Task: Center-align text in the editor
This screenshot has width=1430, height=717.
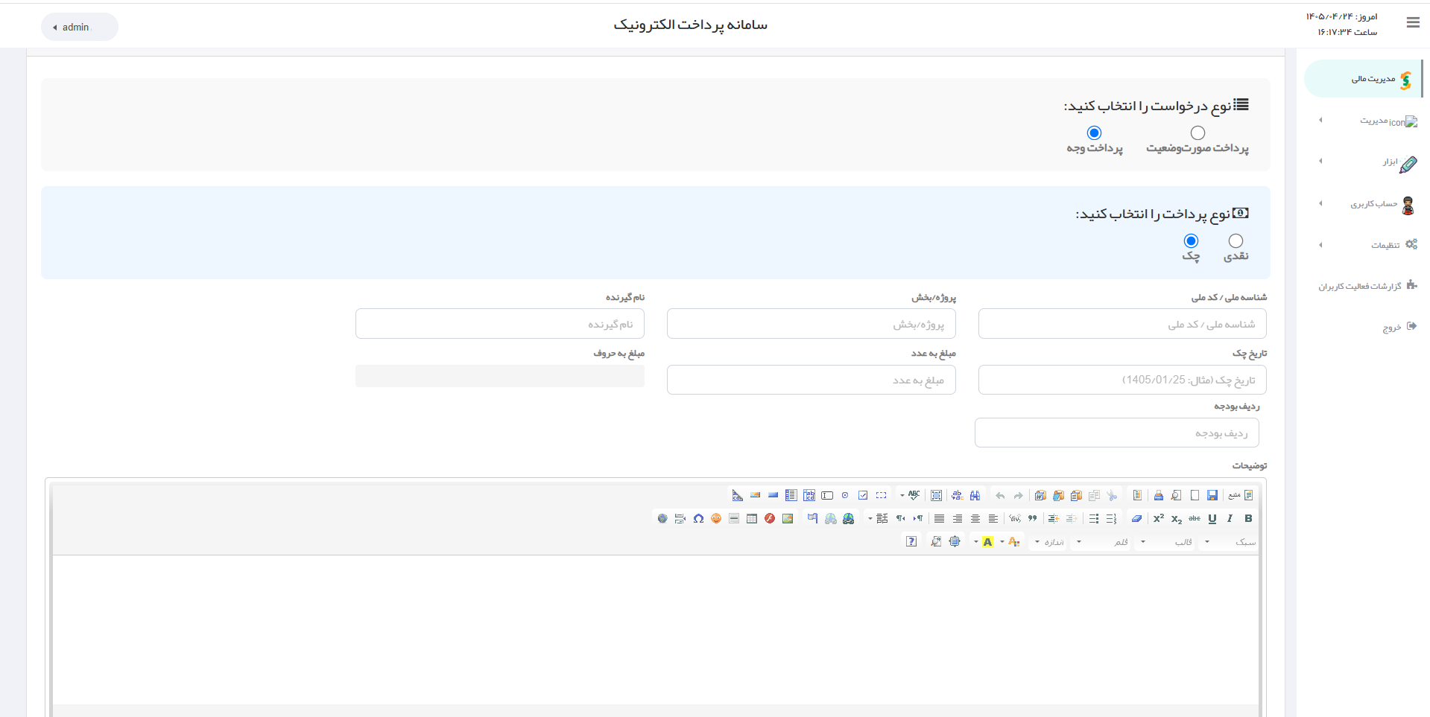Action: [975, 519]
